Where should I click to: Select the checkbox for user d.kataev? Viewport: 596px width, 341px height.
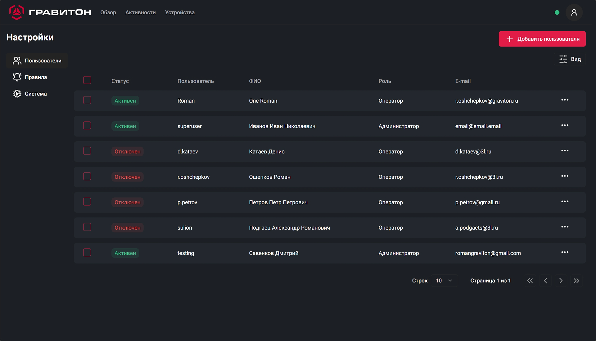point(87,151)
